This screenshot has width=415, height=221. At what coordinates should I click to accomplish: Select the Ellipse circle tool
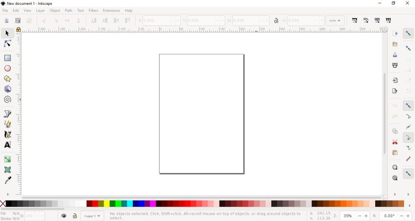[7, 68]
